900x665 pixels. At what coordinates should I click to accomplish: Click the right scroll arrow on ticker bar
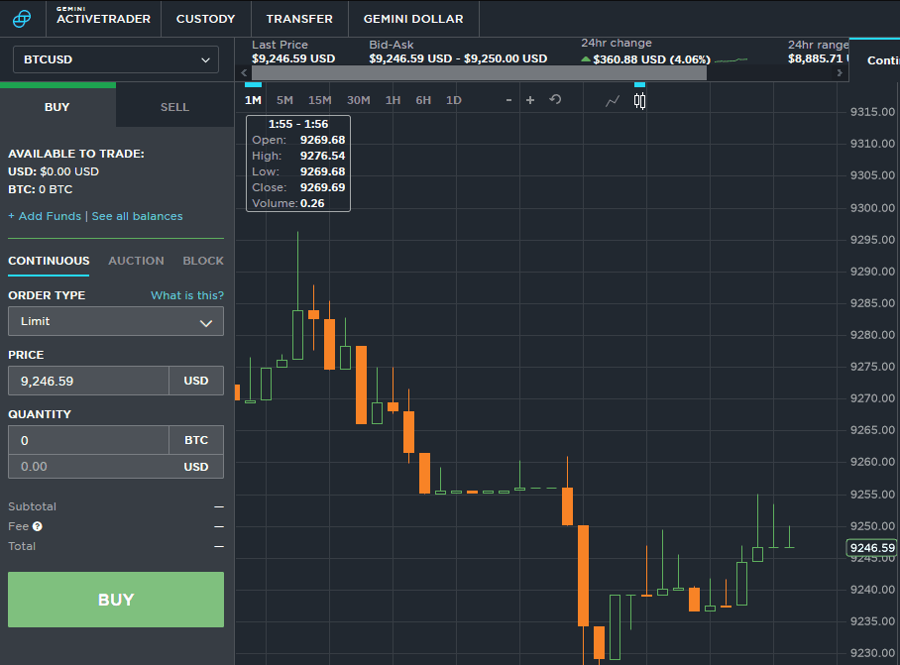(x=840, y=73)
